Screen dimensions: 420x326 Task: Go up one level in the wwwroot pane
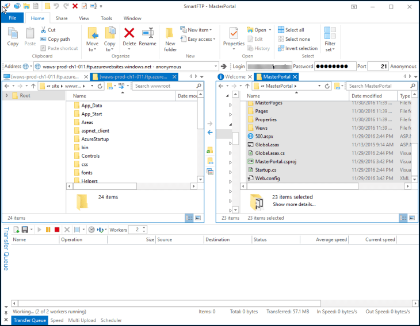[x=33, y=86]
